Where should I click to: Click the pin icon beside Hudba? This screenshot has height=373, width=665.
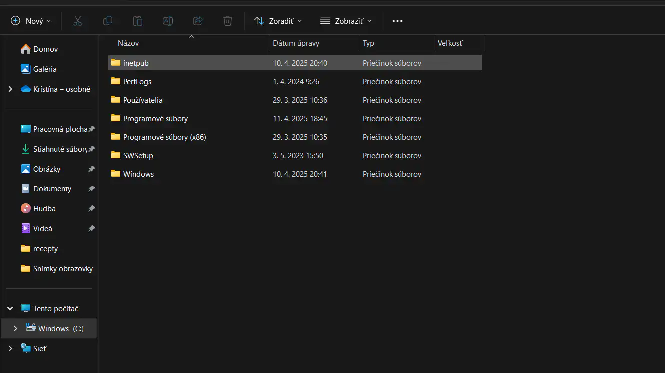click(91, 209)
